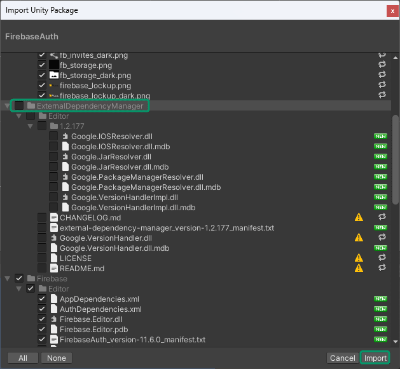Tick the ExternalDependencyManager folder checkbox
Viewport: 400px width, 369px height.
pos(19,106)
